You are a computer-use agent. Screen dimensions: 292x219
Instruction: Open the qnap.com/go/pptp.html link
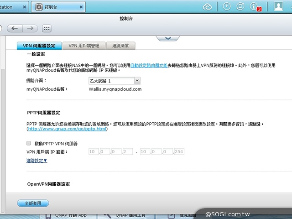(x=67, y=129)
